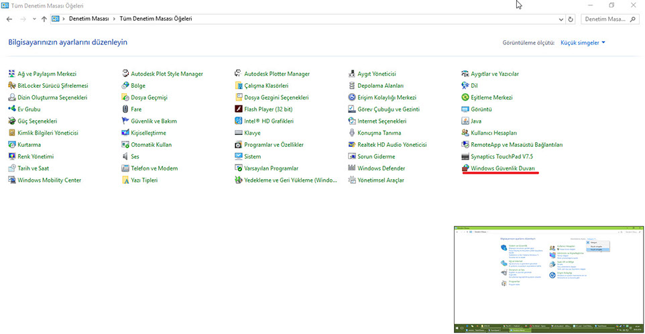Open Dosya Gezgini Seçenekleri link
Screen dimensions: 645x334
click(x=276, y=97)
